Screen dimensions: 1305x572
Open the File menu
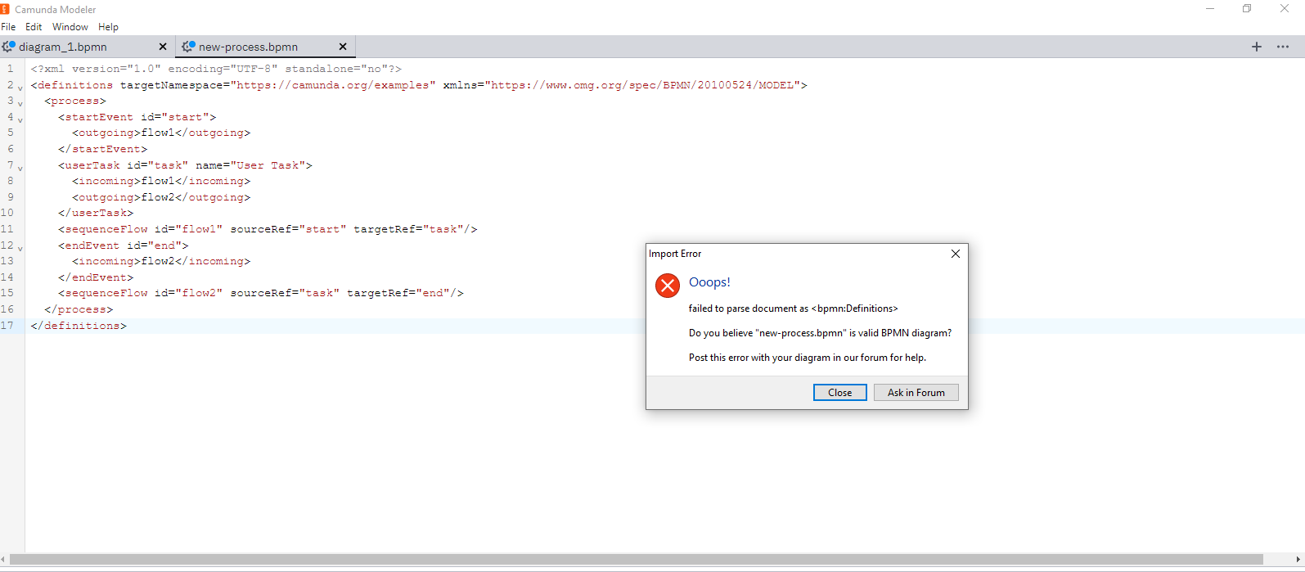pyautogui.click(x=8, y=27)
